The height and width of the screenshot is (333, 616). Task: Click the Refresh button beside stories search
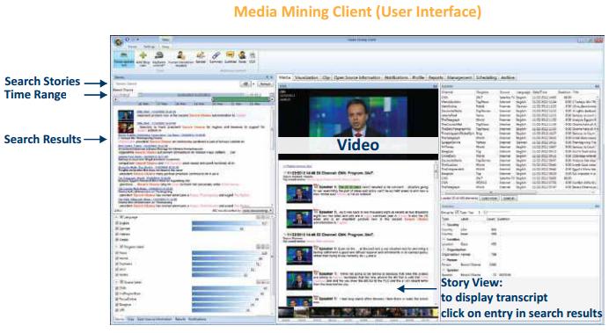coord(265,84)
